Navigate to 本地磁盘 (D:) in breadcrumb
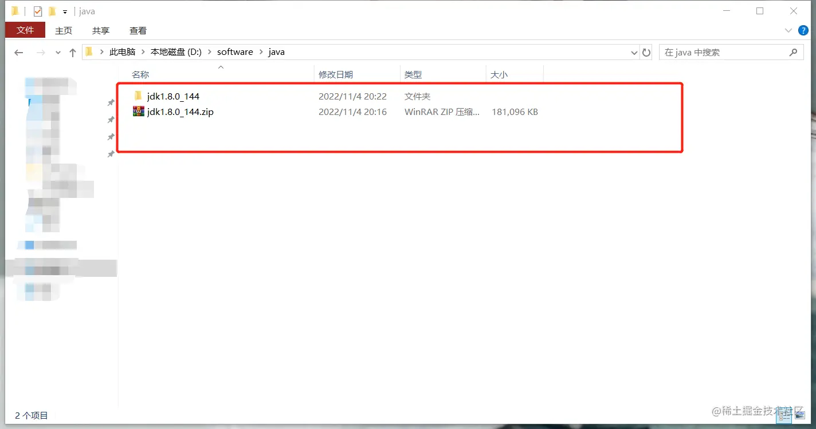Image resolution: width=816 pixels, height=429 pixels. point(176,52)
